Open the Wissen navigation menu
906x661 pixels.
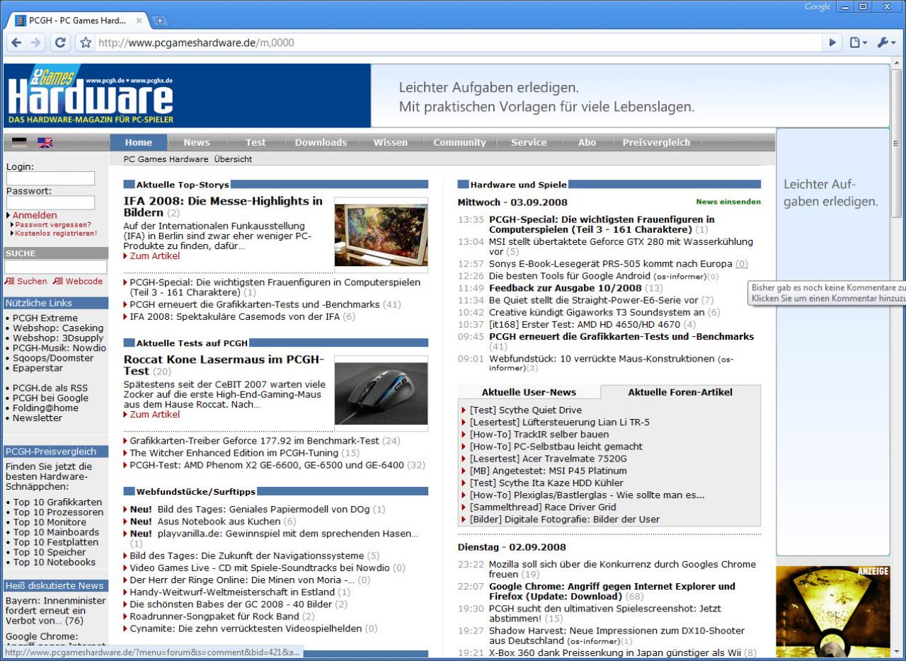(x=391, y=142)
